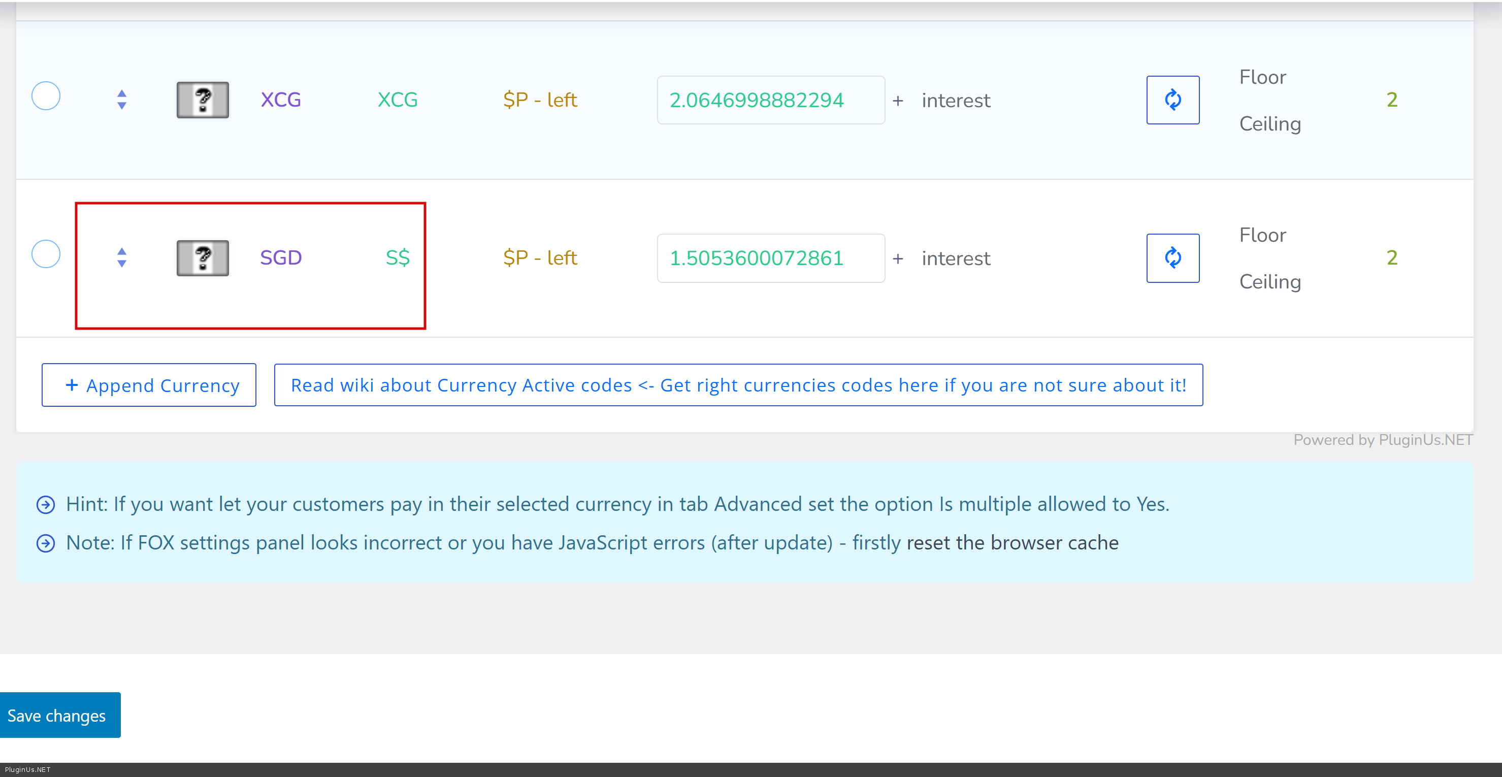Open the SGD symbol position '$P - left' dropdown
Screen dimensions: 1502x777
tap(540, 258)
